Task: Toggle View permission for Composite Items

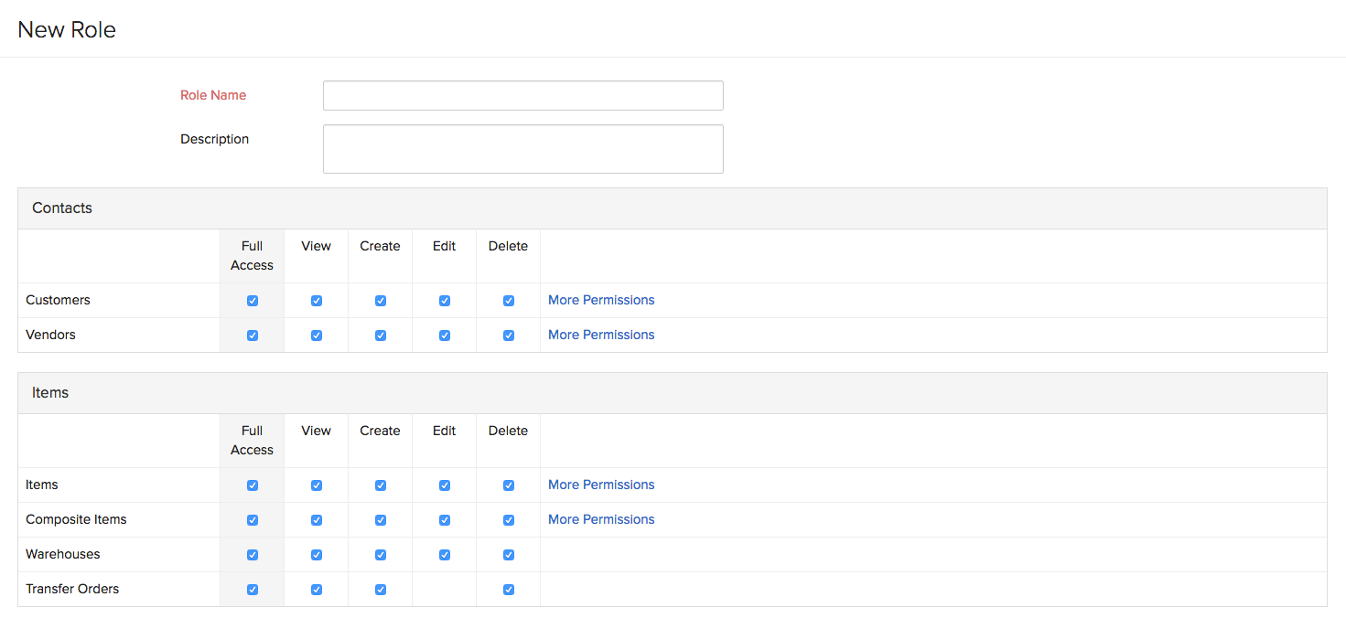Action: click(317, 520)
